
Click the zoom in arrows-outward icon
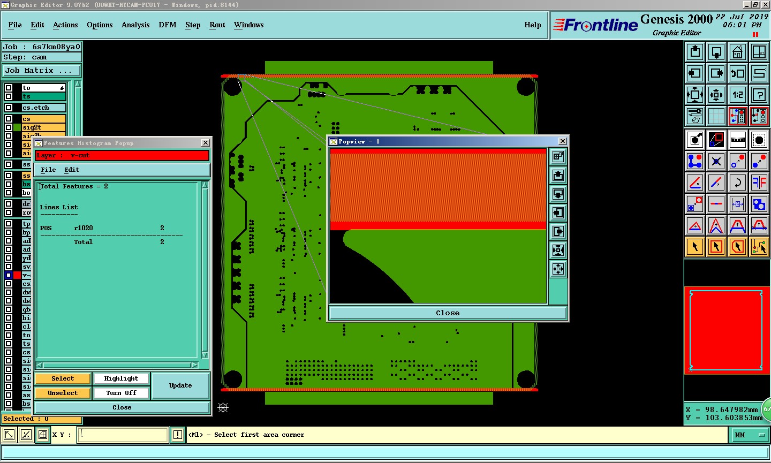(695, 95)
